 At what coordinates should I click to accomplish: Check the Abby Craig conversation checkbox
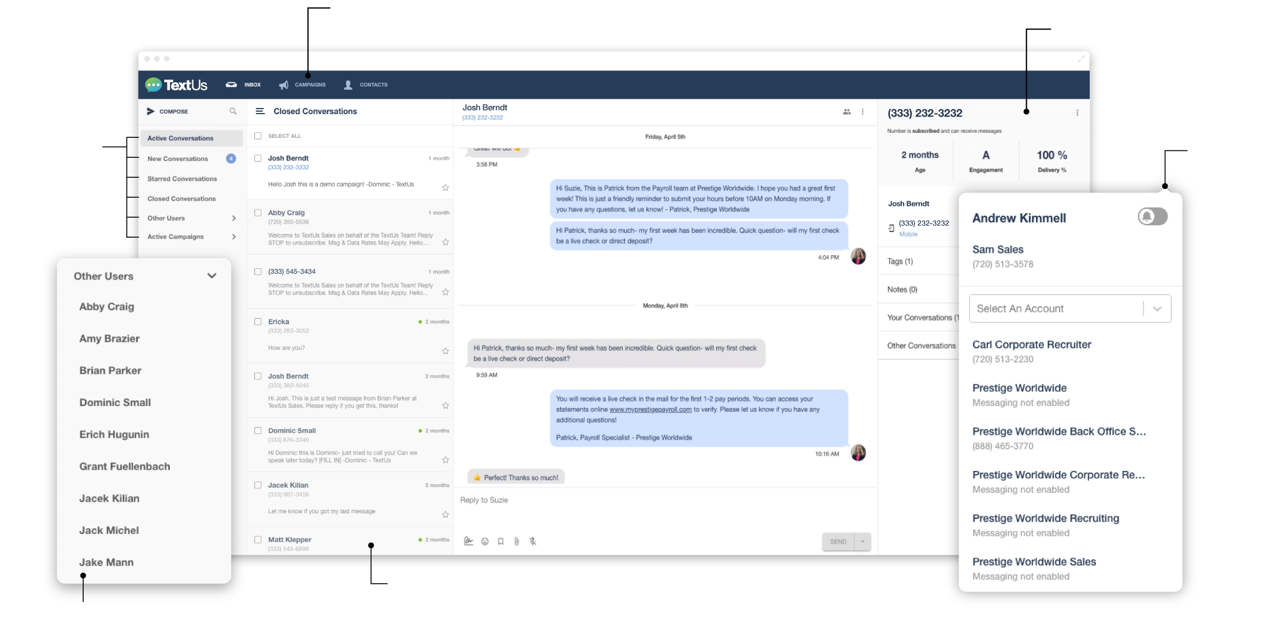tap(258, 213)
